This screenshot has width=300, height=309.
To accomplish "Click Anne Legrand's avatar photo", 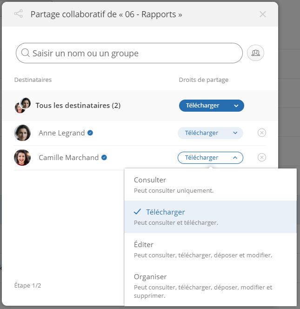I will 22,133.
